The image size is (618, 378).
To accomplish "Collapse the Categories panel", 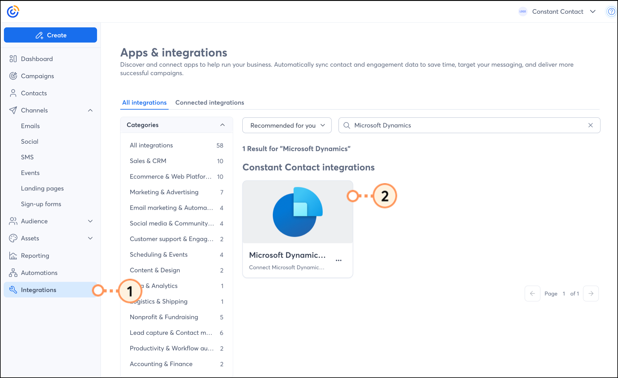I will (222, 125).
